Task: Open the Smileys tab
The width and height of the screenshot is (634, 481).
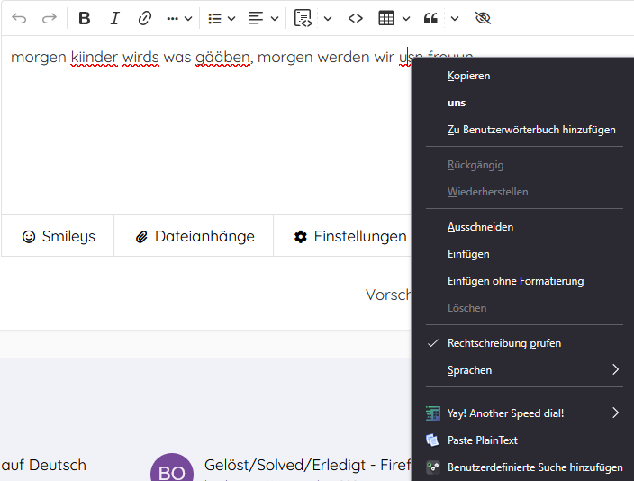Action: point(59,236)
